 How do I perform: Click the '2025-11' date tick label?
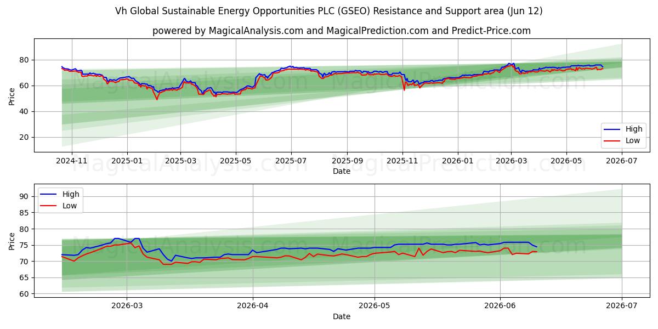402,161
